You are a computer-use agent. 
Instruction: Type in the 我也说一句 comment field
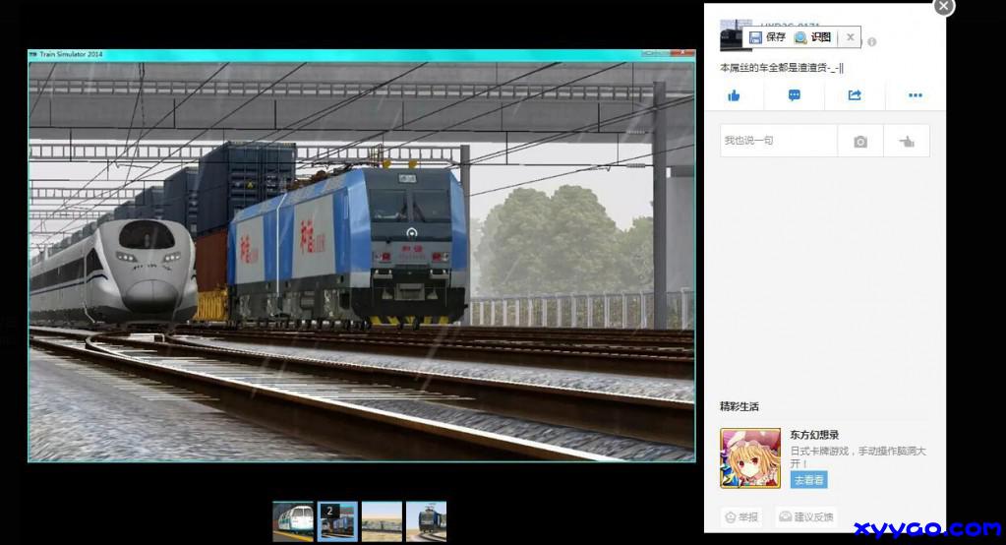[x=778, y=141]
